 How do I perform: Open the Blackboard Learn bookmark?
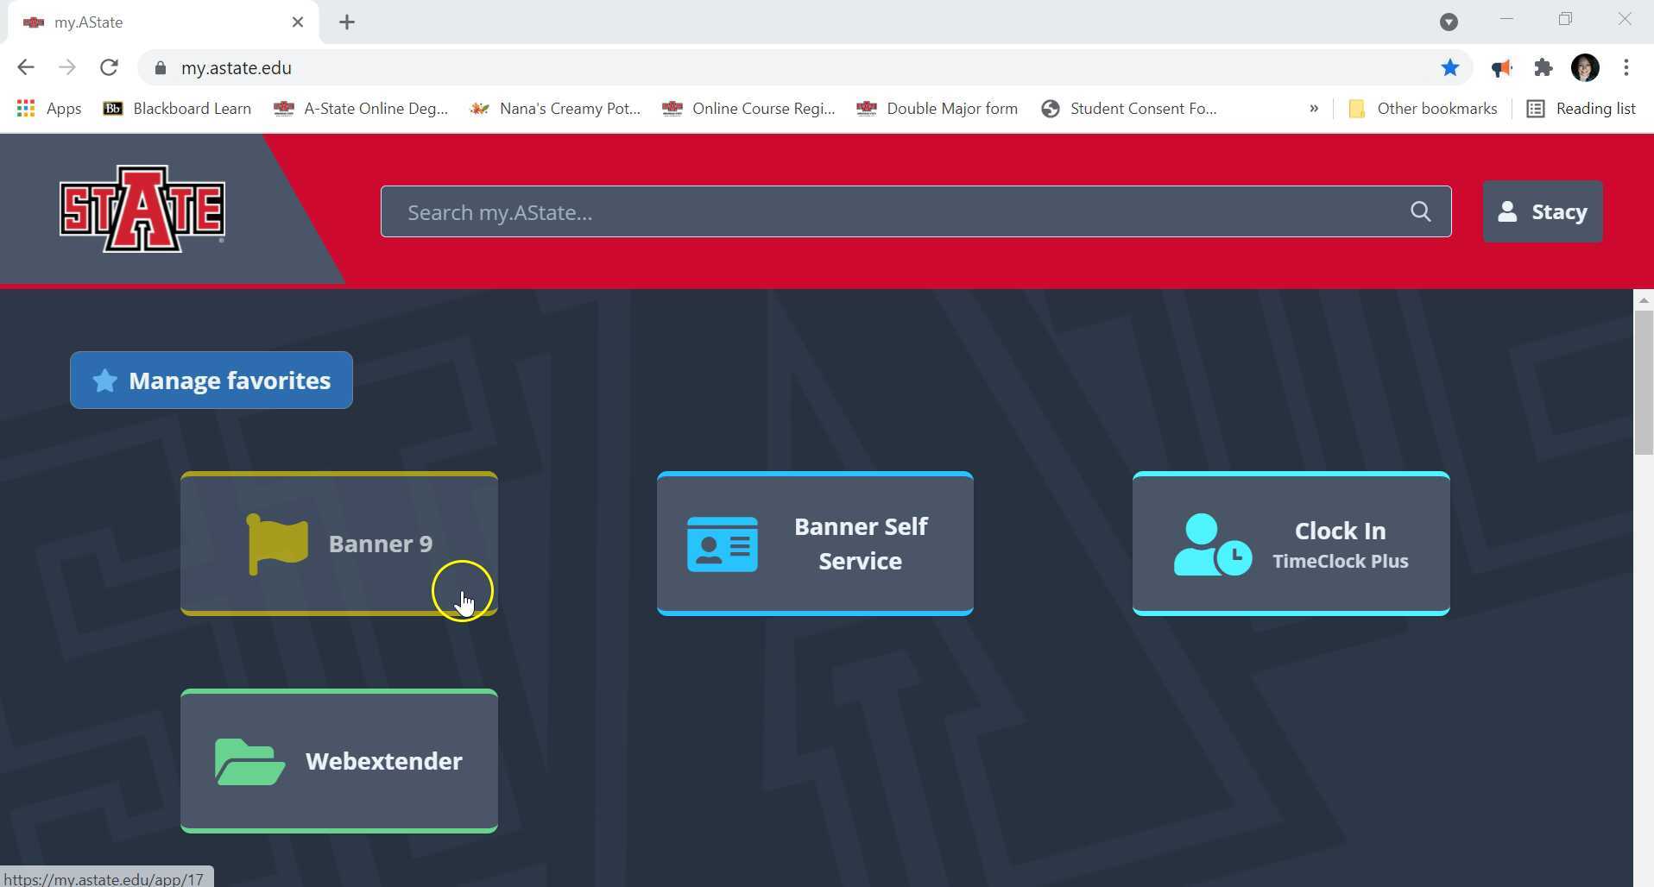coord(177,109)
